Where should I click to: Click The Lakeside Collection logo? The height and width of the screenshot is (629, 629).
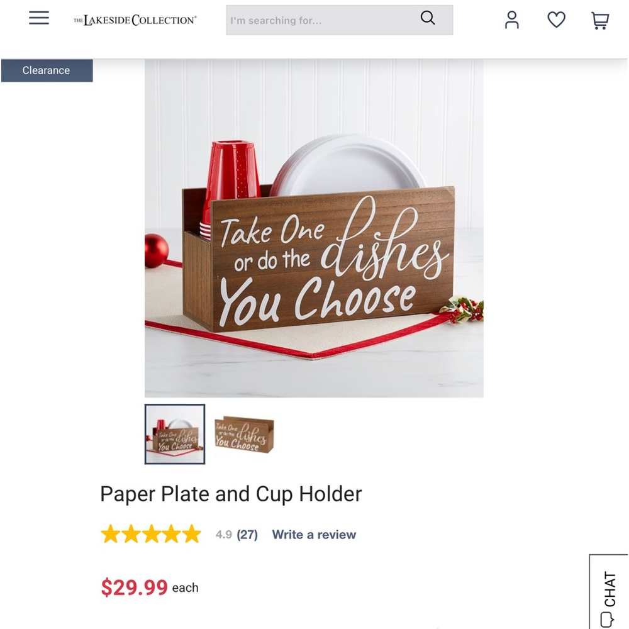[135, 20]
